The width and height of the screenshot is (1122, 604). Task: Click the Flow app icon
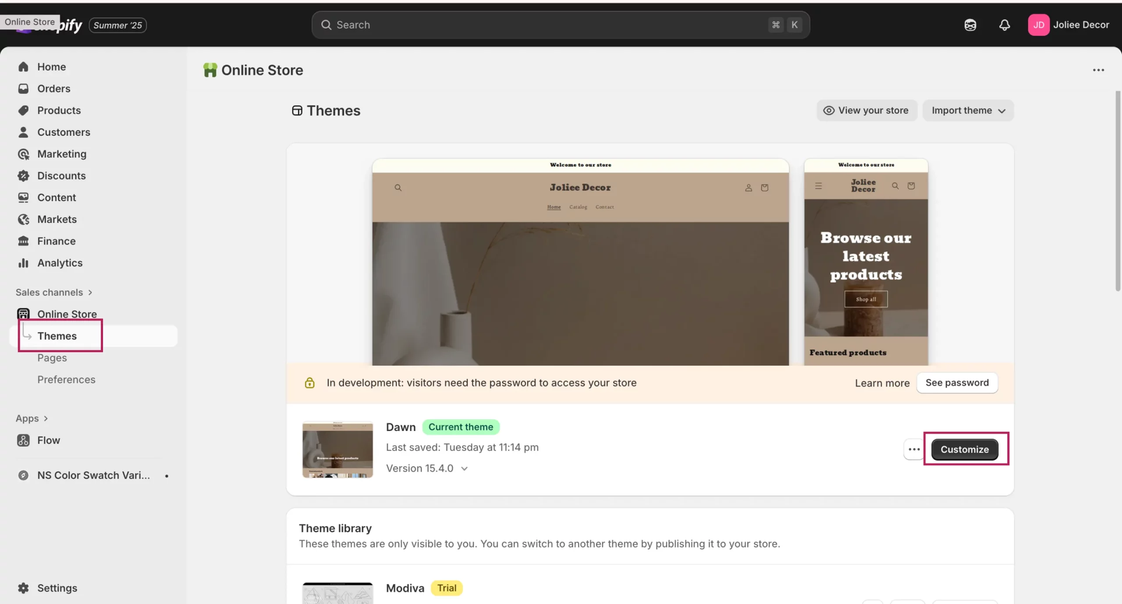coord(23,440)
